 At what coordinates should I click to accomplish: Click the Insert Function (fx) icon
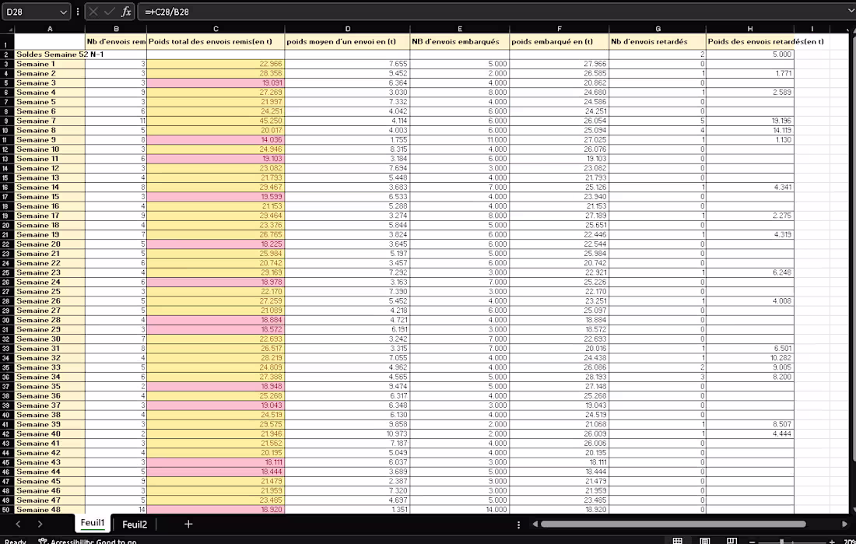126,11
